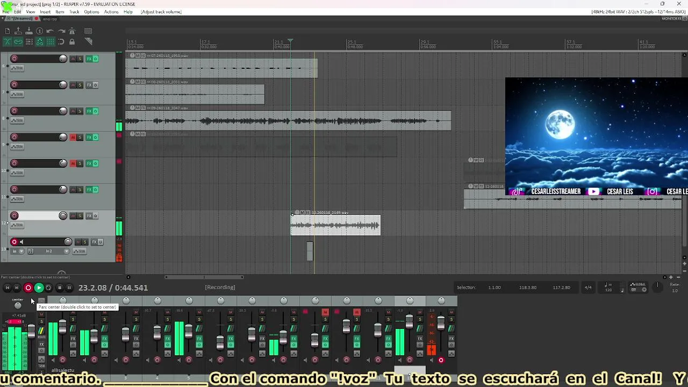Viewport: 688px width, 387px height.
Task: Open TRIM automation menu on track 12
Action: 17,225
